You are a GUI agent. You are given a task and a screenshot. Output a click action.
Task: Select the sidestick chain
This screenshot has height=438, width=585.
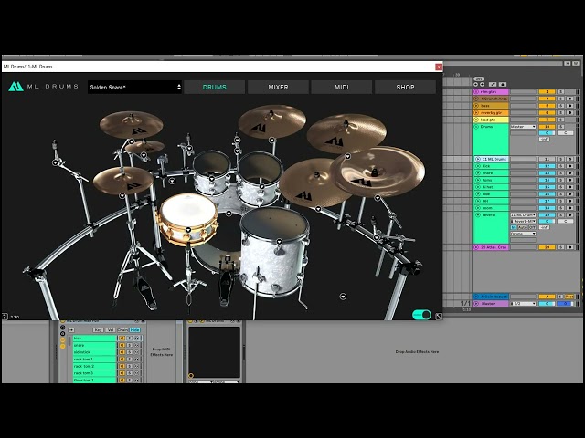95,352
